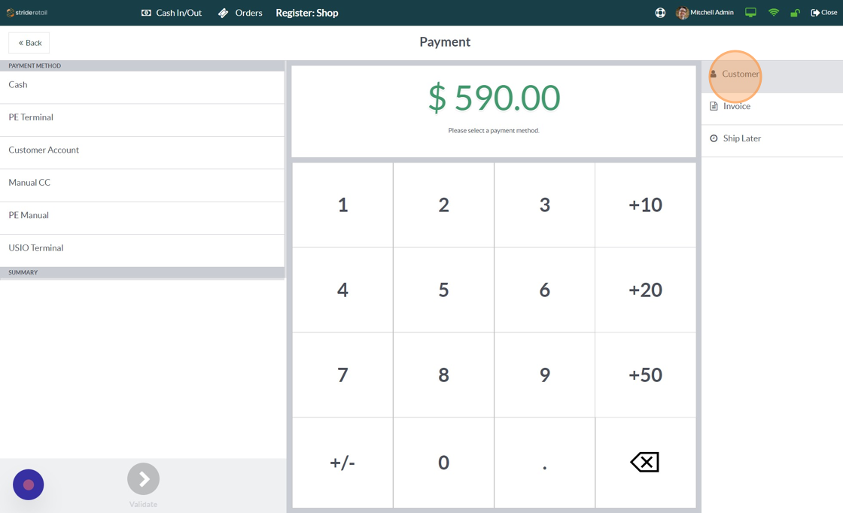This screenshot has width=843, height=513.
Task: Toggle the Invoice option
Action: click(772, 106)
